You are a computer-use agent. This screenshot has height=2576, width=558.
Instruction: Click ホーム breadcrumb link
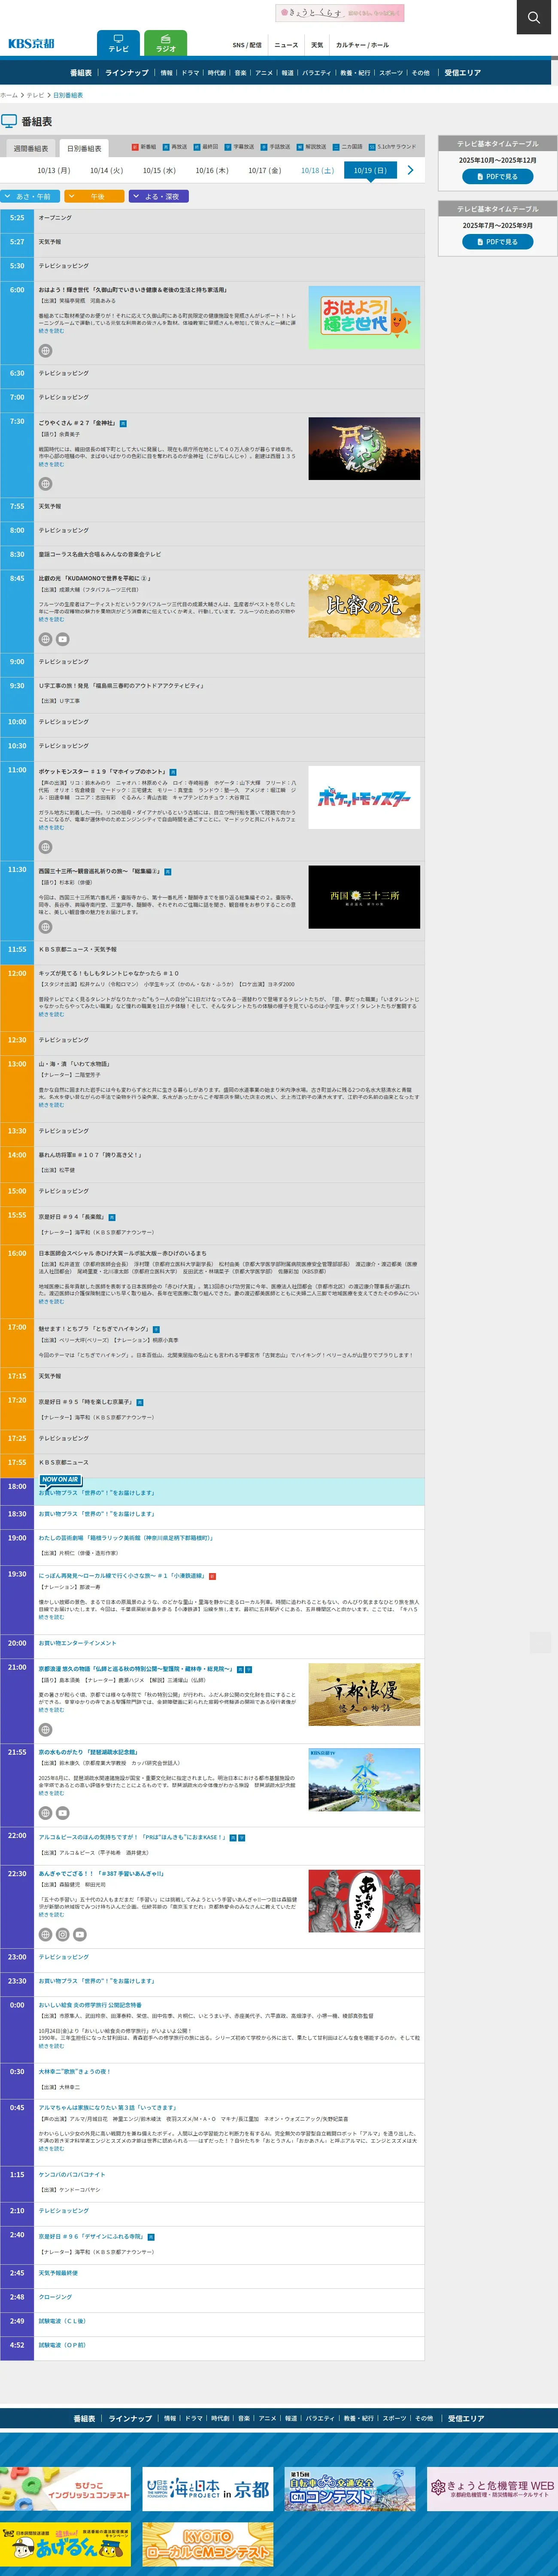tap(9, 95)
